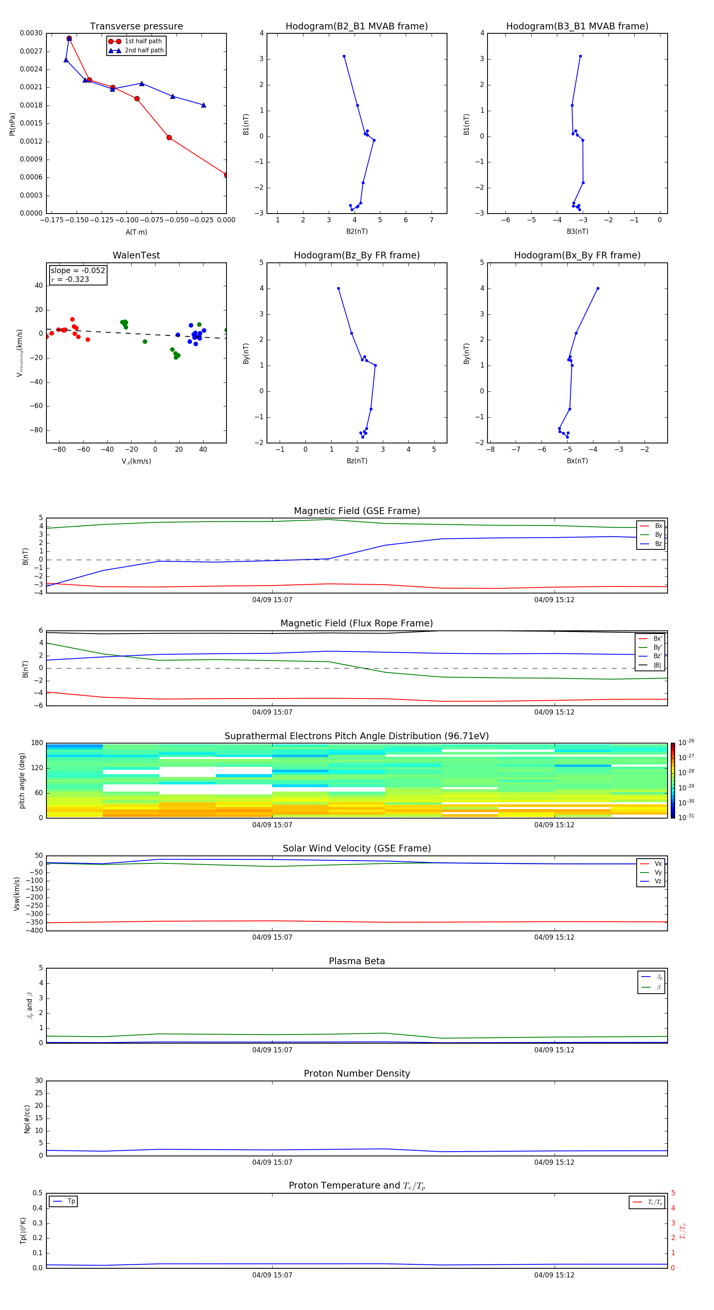
Task: Click the 'Proton Number Density' title
Action: tap(357, 1074)
